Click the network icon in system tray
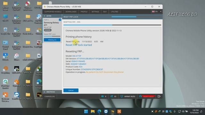 (x=179, y=111)
